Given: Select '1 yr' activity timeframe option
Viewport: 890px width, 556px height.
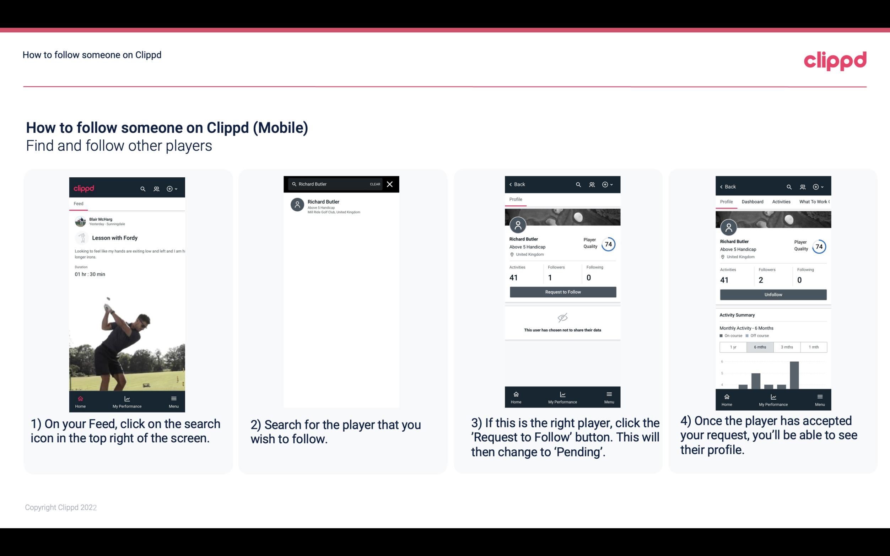Looking at the screenshot, I should [732, 346].
